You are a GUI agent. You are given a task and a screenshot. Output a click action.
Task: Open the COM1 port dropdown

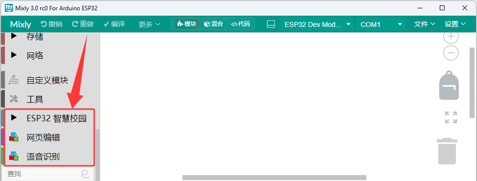[381, 24]
